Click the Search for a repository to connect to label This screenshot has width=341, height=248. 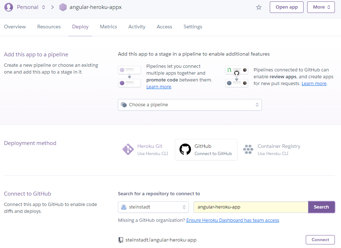pyautogui.click(x=159, y=194)
